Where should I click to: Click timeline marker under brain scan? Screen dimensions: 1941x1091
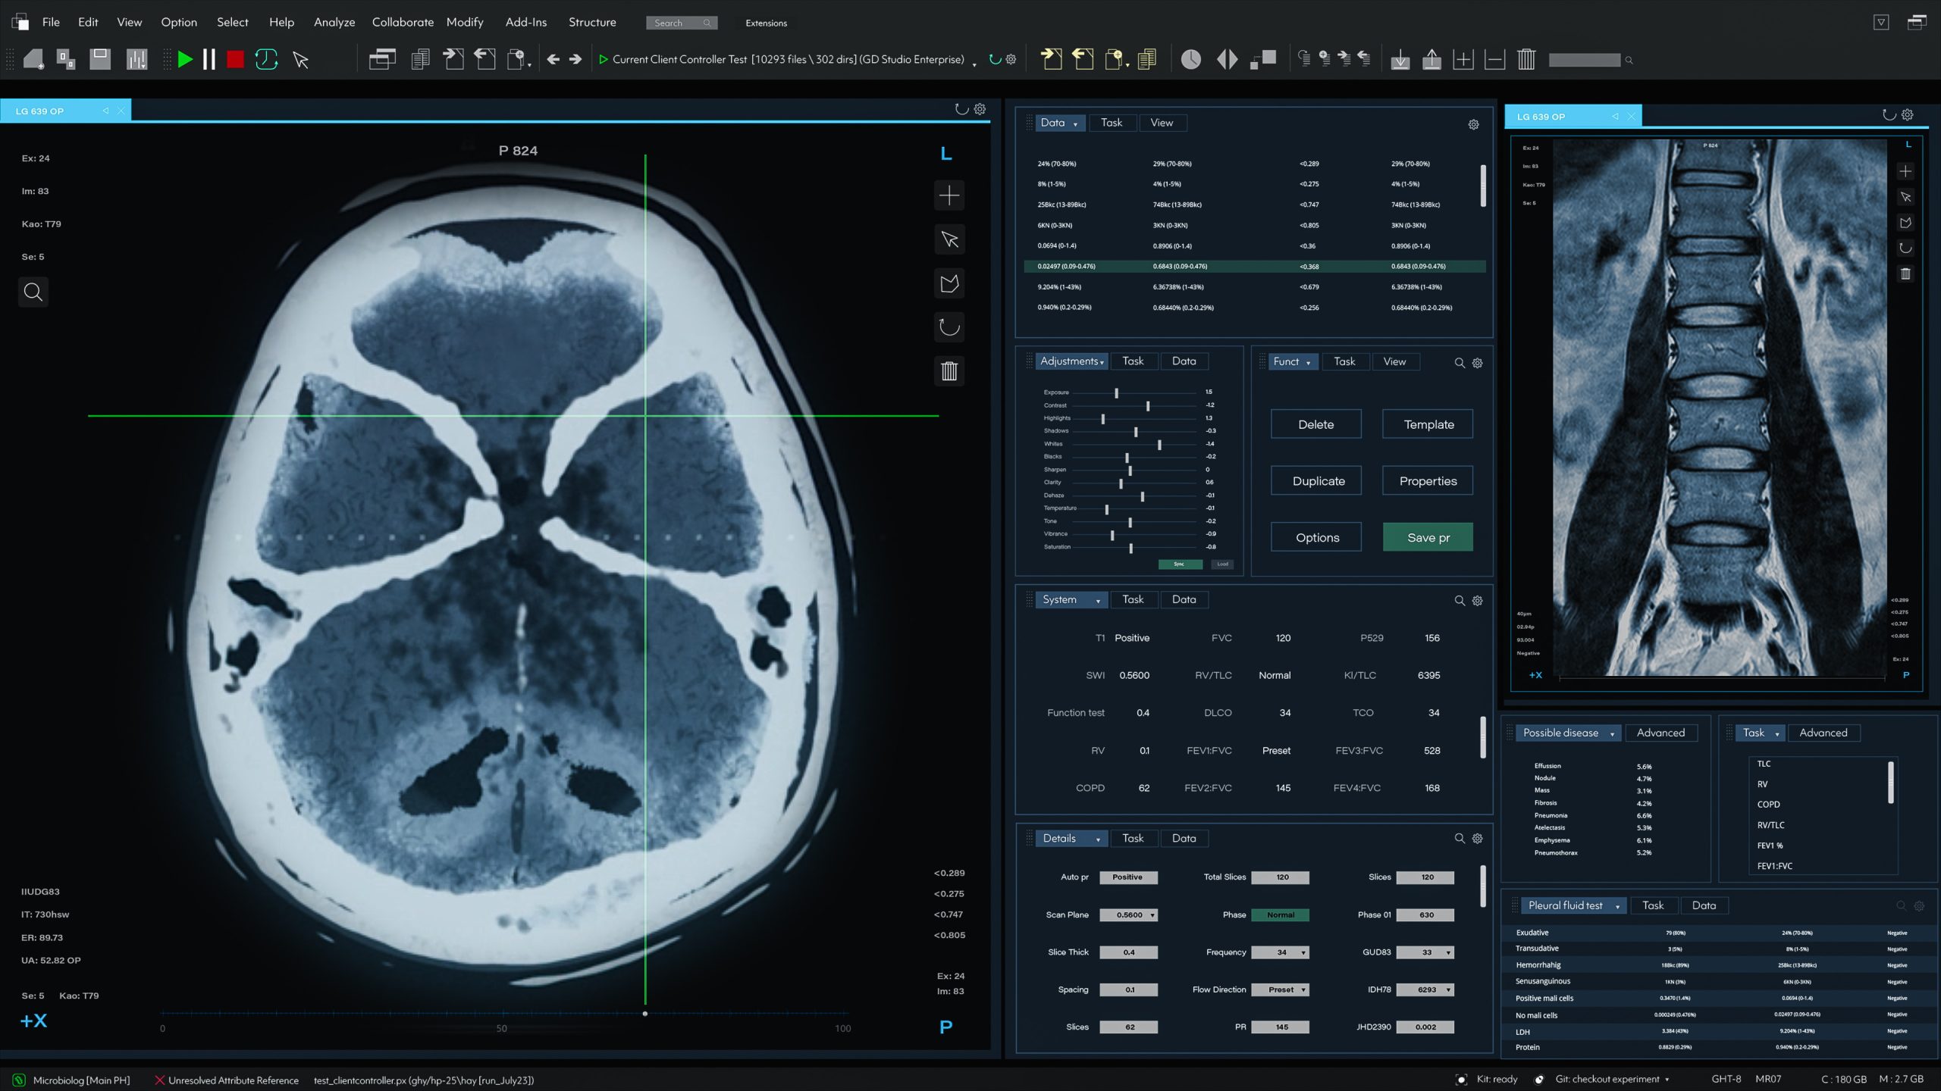click(x=645, y=1014)
